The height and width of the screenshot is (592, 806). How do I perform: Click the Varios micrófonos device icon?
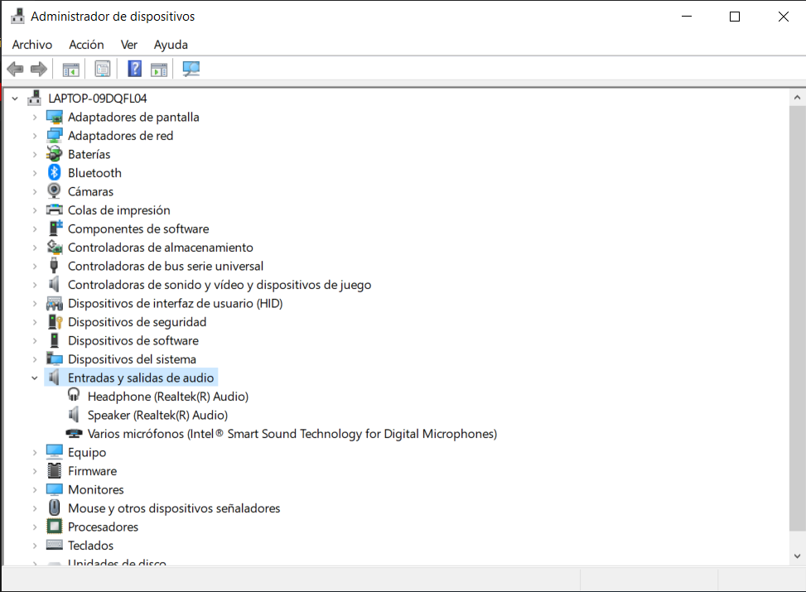point(74,434)
